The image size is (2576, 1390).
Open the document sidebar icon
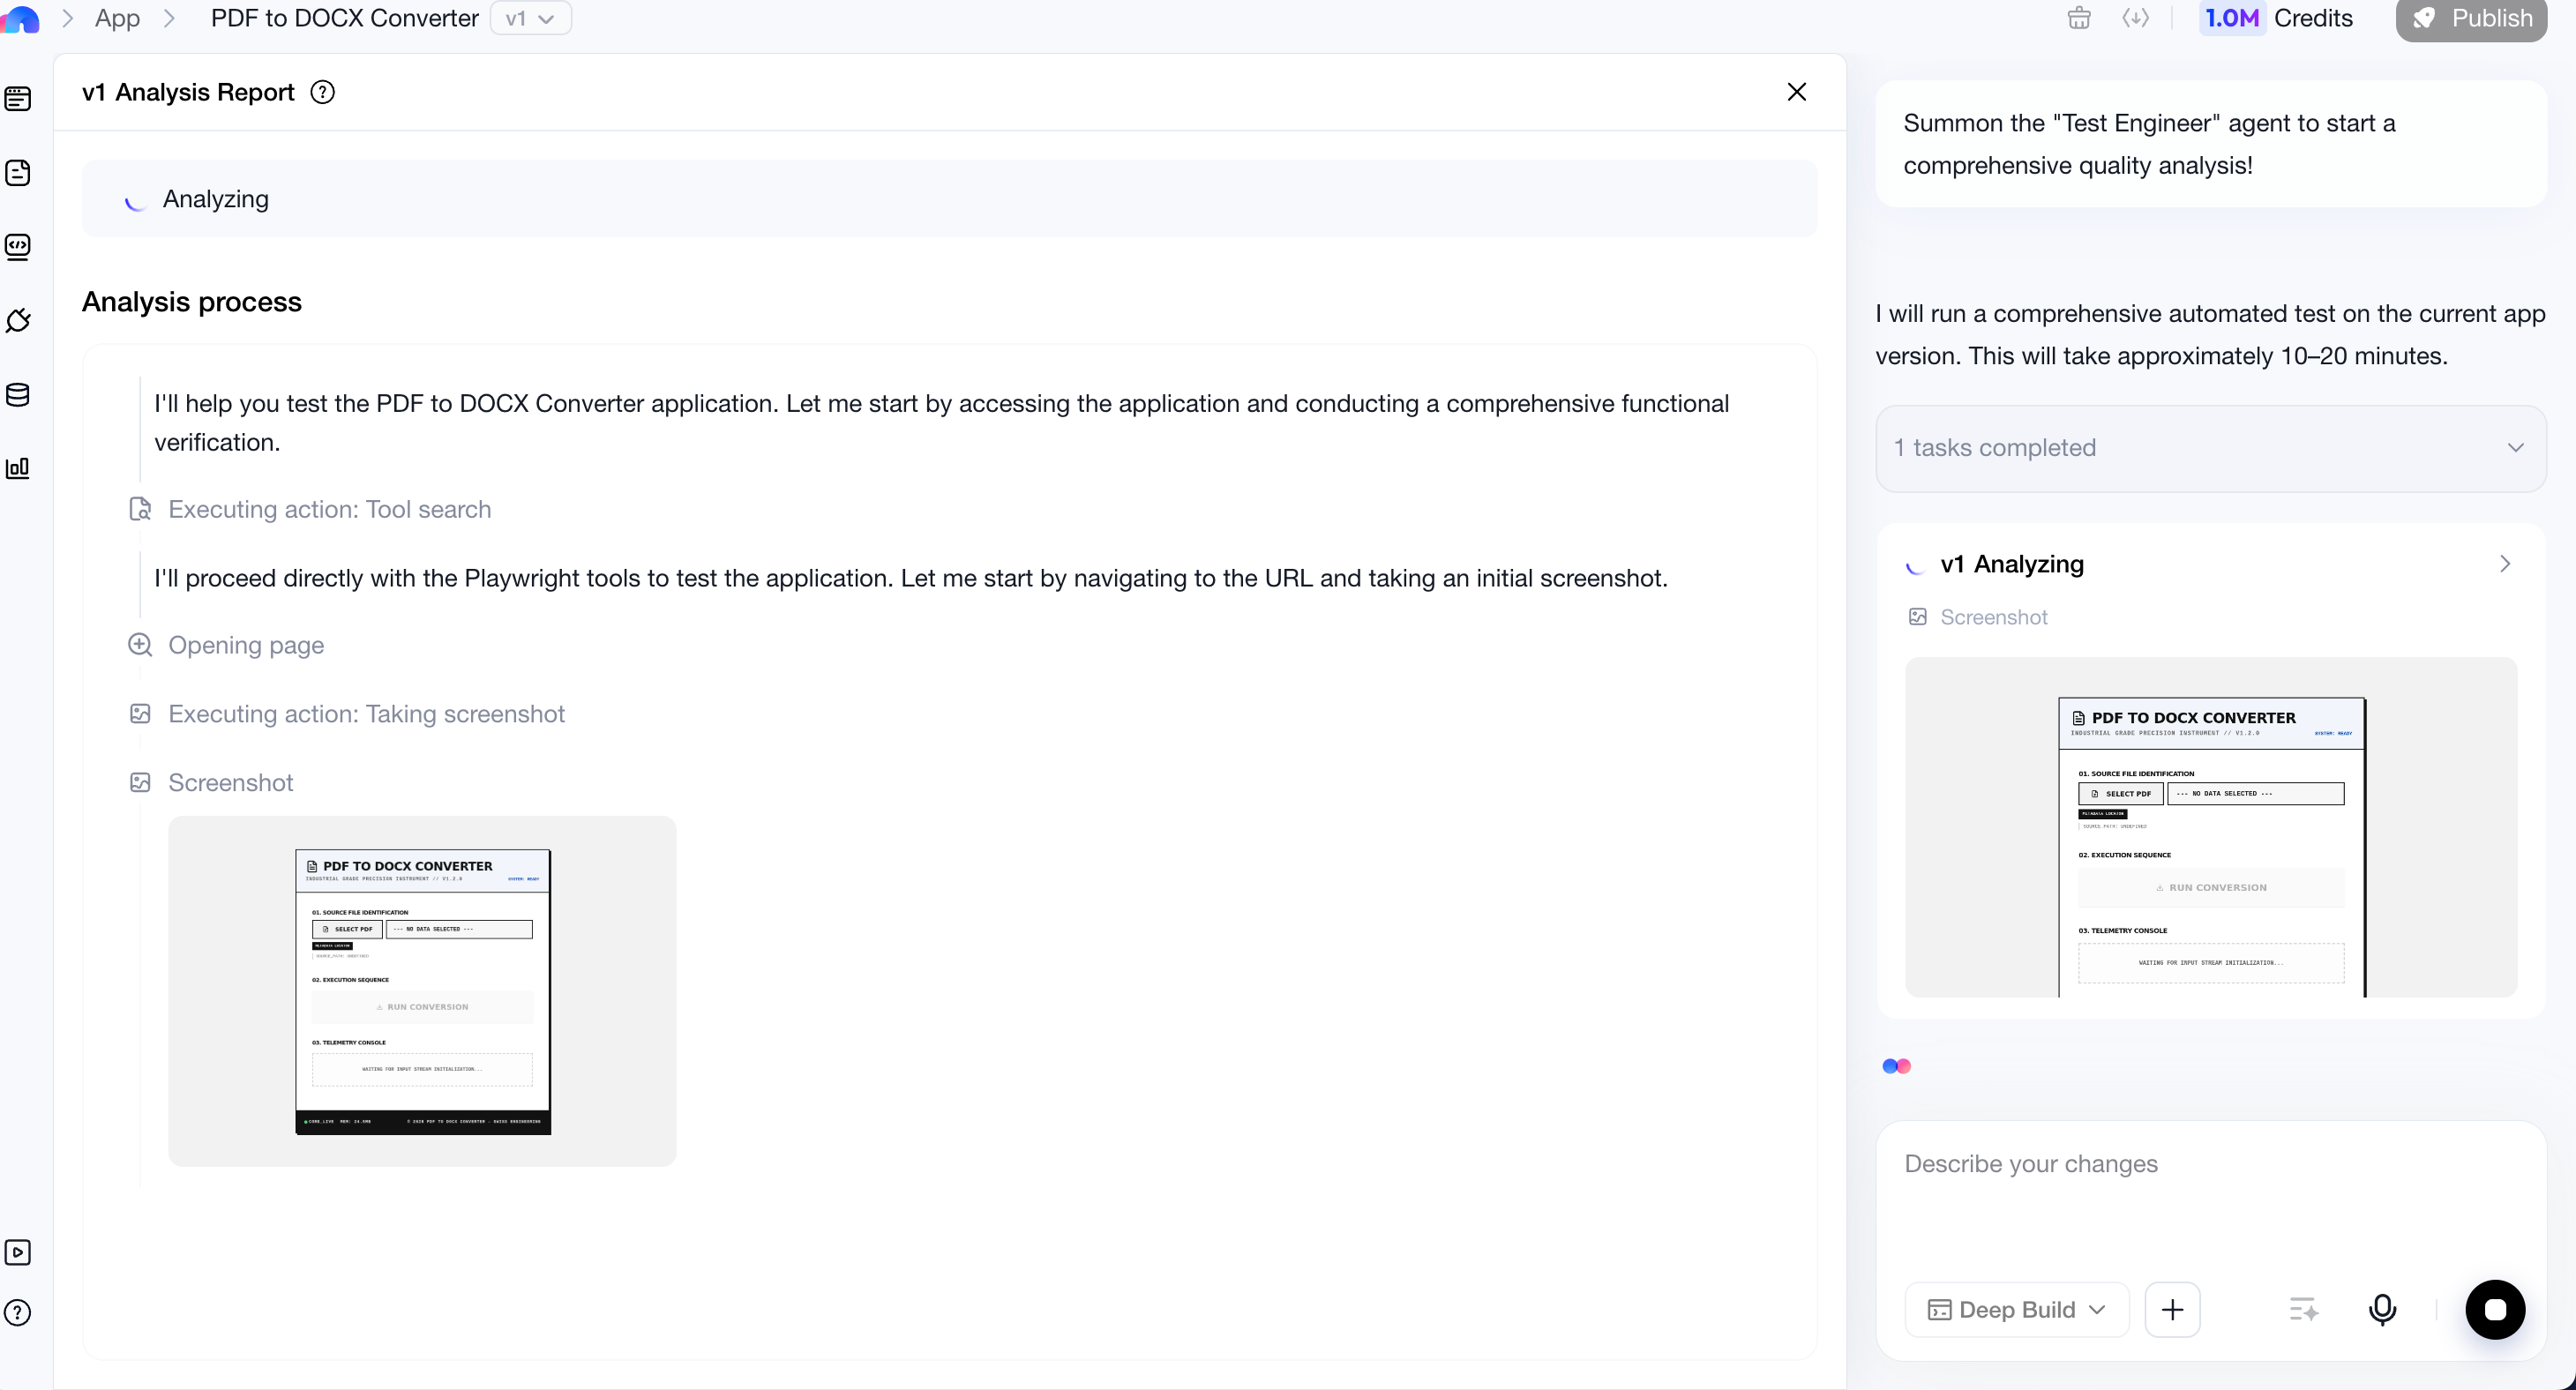point(18,172)
